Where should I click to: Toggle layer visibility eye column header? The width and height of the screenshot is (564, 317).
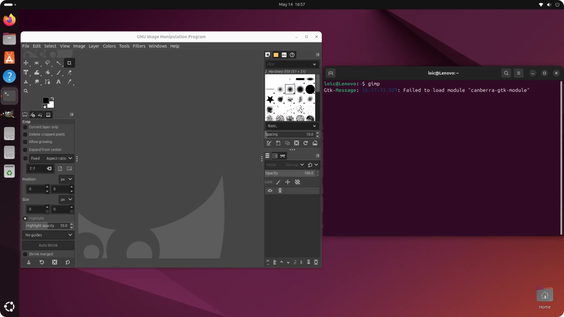(270, 191)
